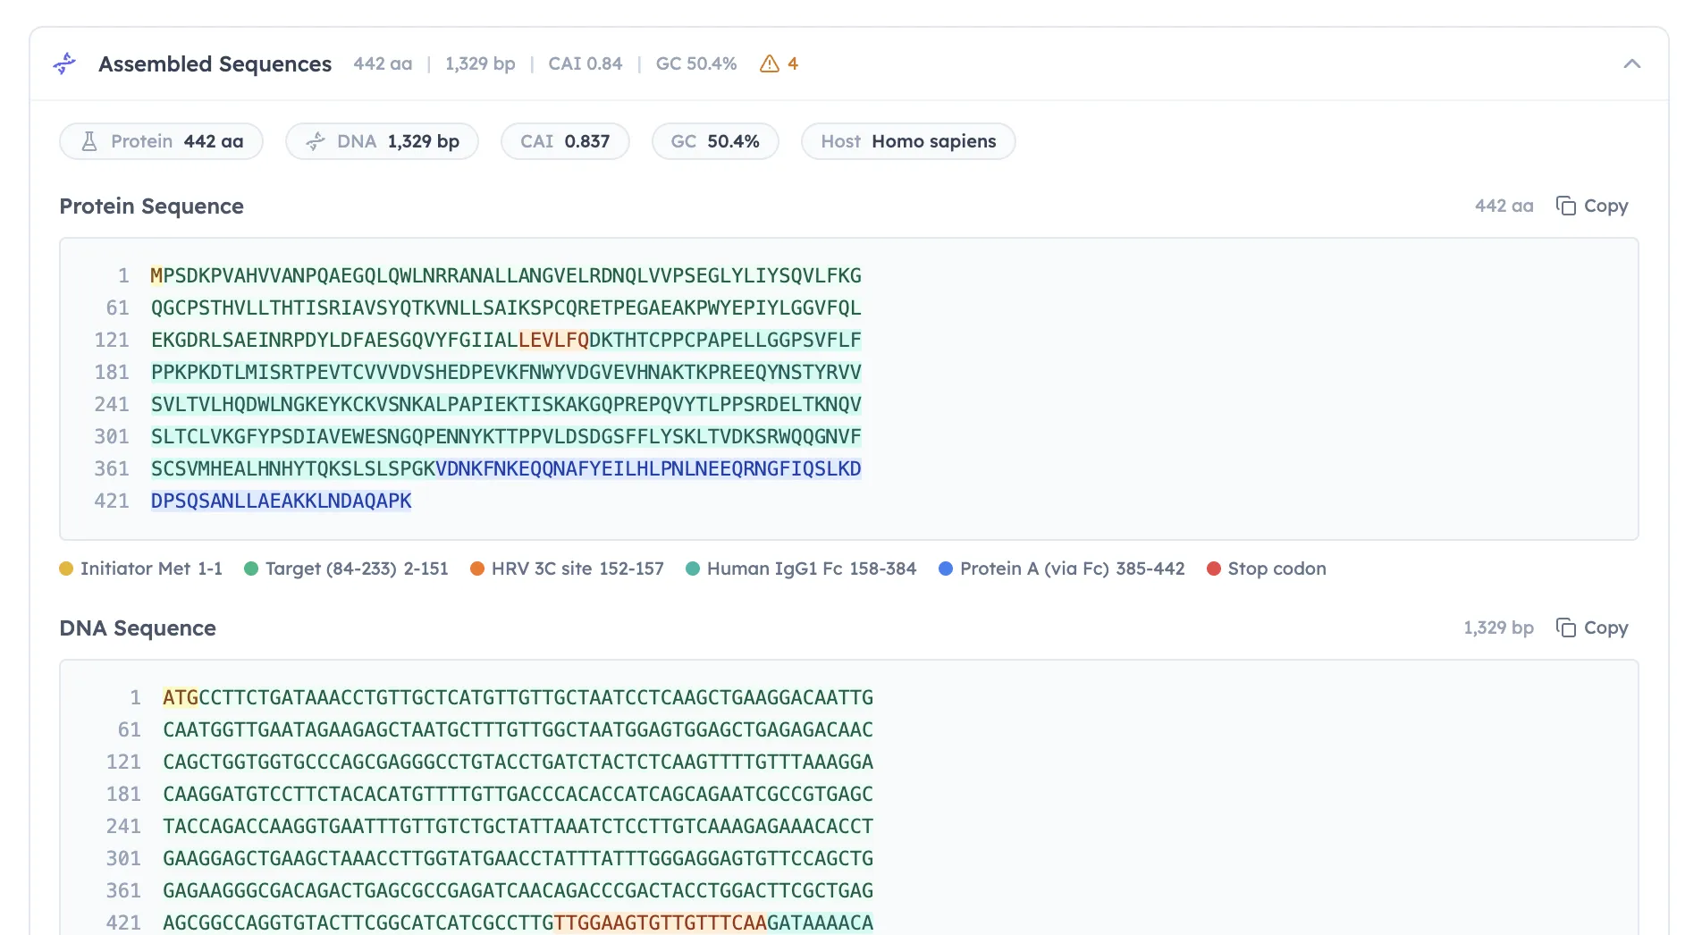Click the teal Human IgG1 Fc legend dot
This screenshot has height=935, width=1702.
(x=693, y=569)
